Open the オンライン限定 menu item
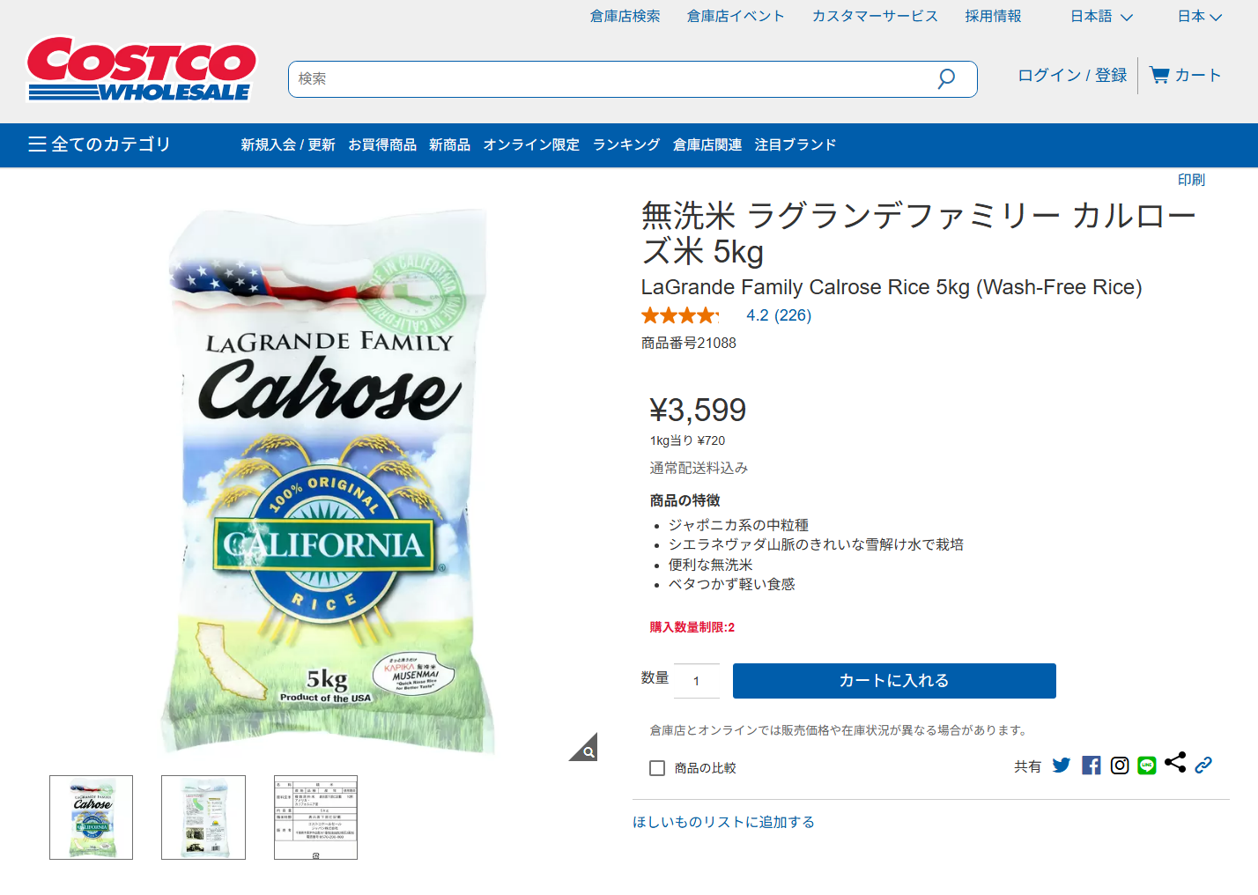The height and width of the screenshot is (895, 1258). 531,144
